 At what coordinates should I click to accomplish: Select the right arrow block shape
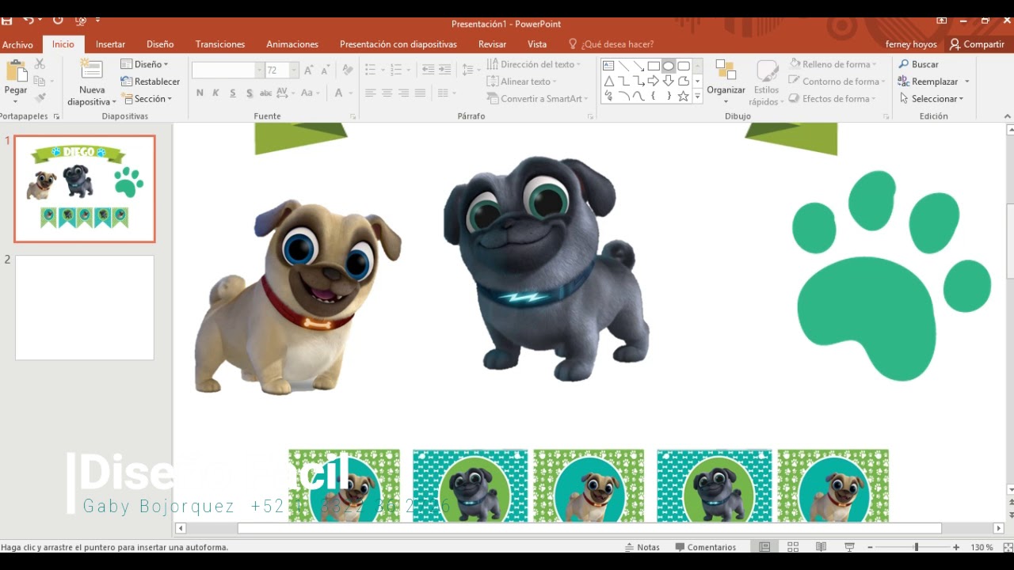coord(654,81)
